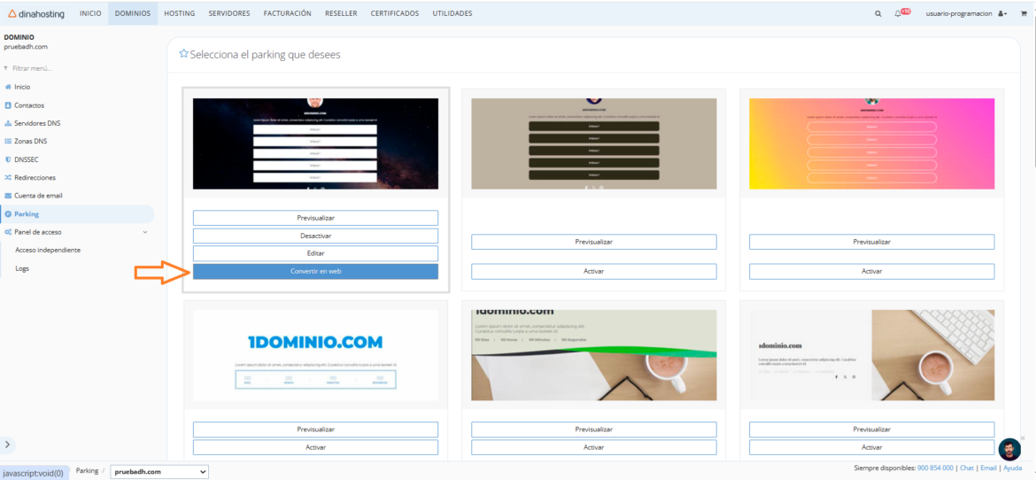
Task: Call link 900 854 000
Action: (x=935, y=468)
